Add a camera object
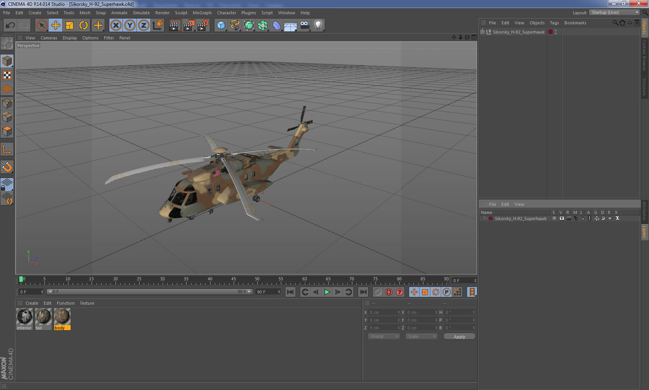649x390 pixels. point(304,25)
